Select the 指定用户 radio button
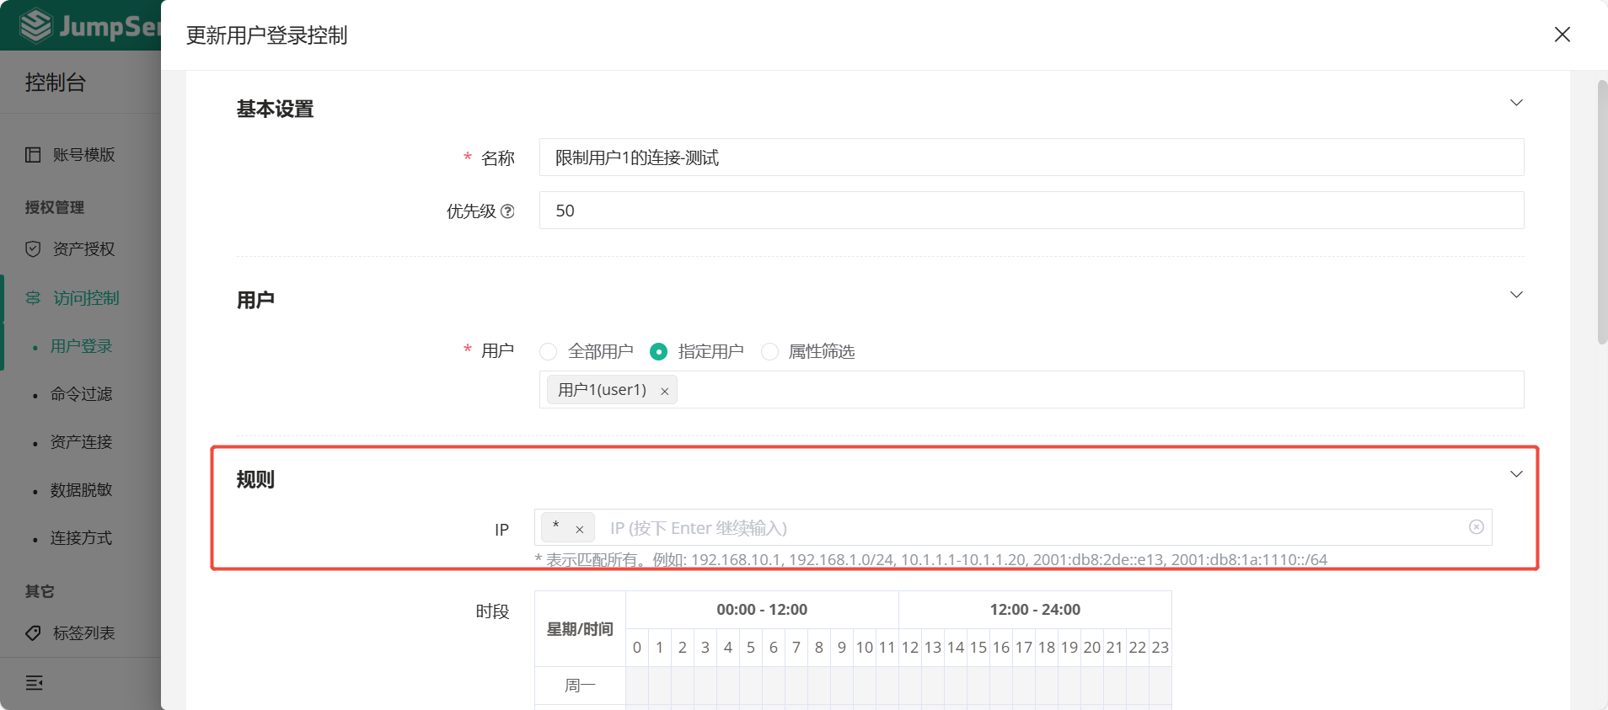 pos(659,352)
